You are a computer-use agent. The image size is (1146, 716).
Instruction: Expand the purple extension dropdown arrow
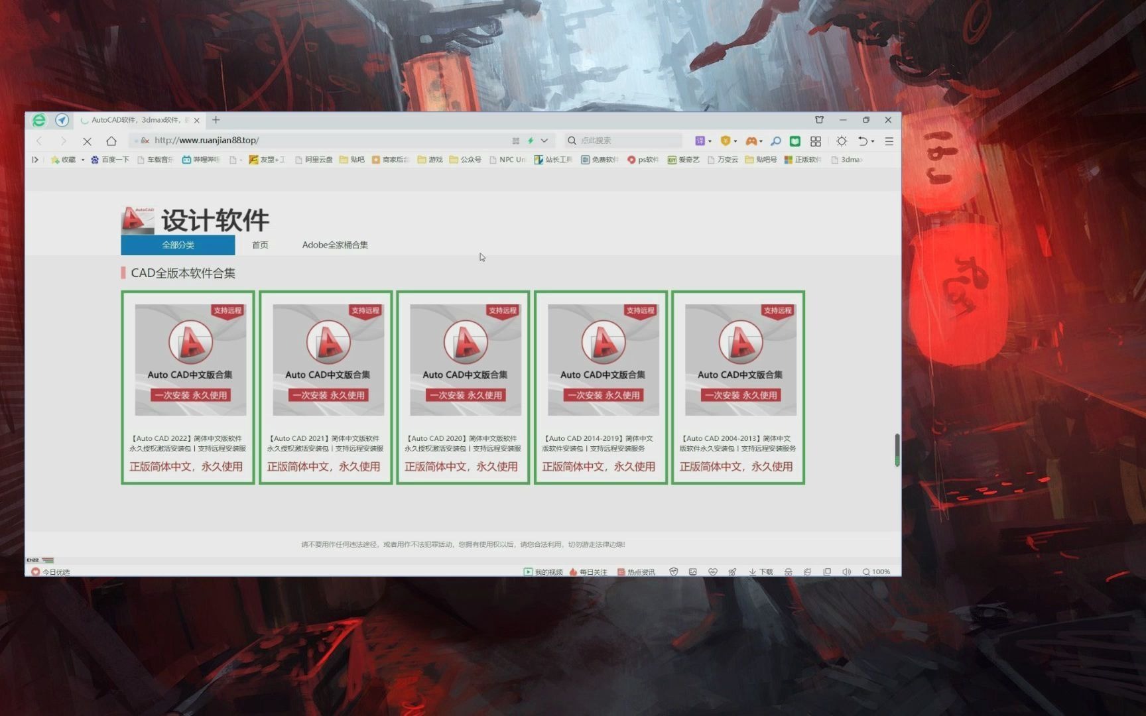tap(710, 141)
